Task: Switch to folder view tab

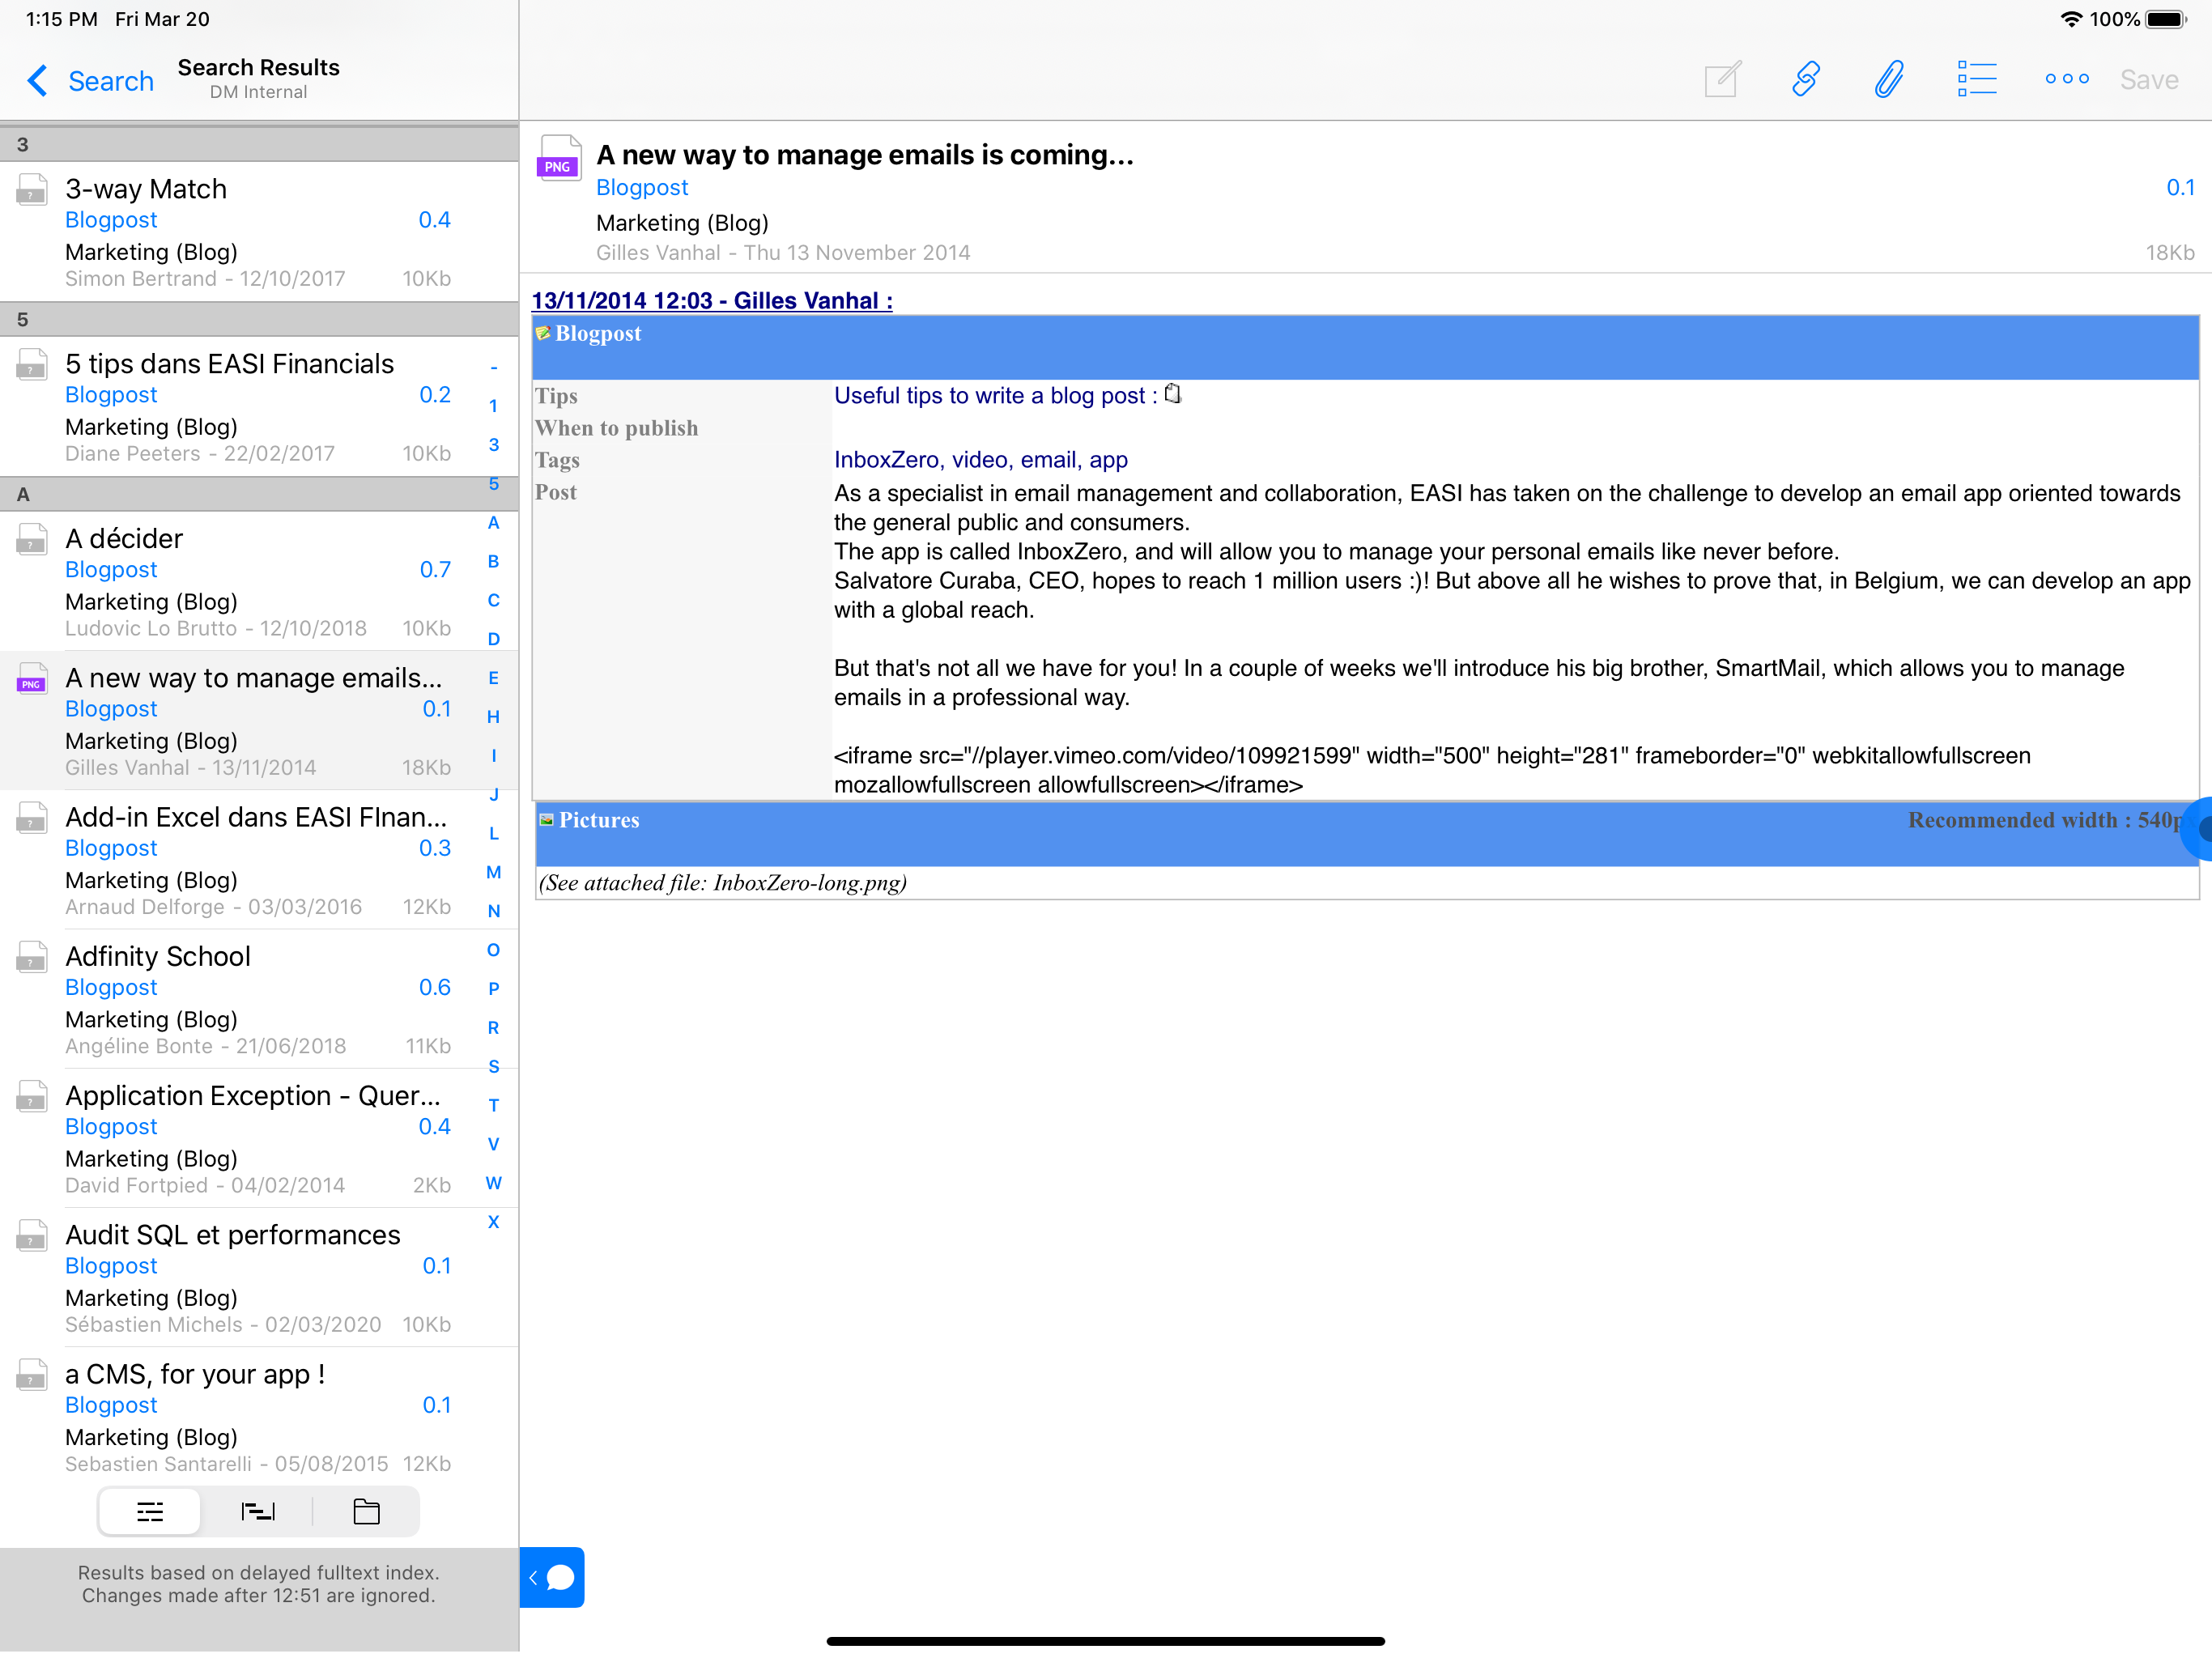Action: [366, 1511]
